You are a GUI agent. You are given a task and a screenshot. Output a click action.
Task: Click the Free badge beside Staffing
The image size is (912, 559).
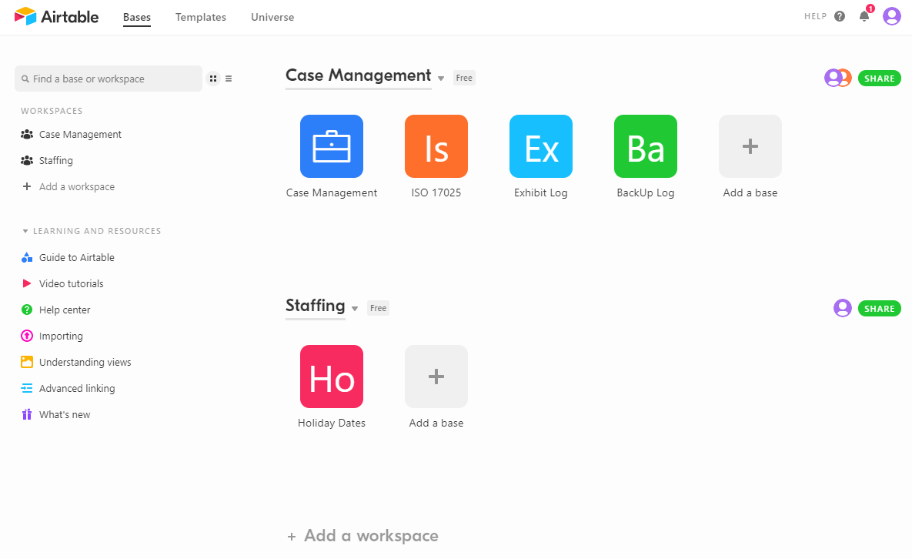378,308
